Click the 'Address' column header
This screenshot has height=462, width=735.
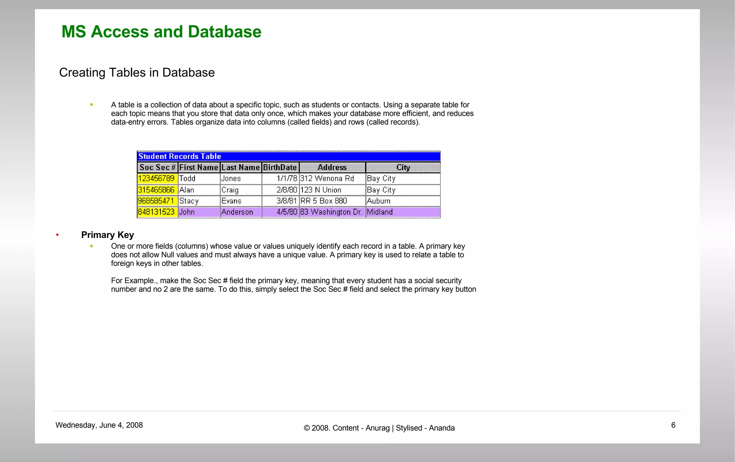[332, 168]
